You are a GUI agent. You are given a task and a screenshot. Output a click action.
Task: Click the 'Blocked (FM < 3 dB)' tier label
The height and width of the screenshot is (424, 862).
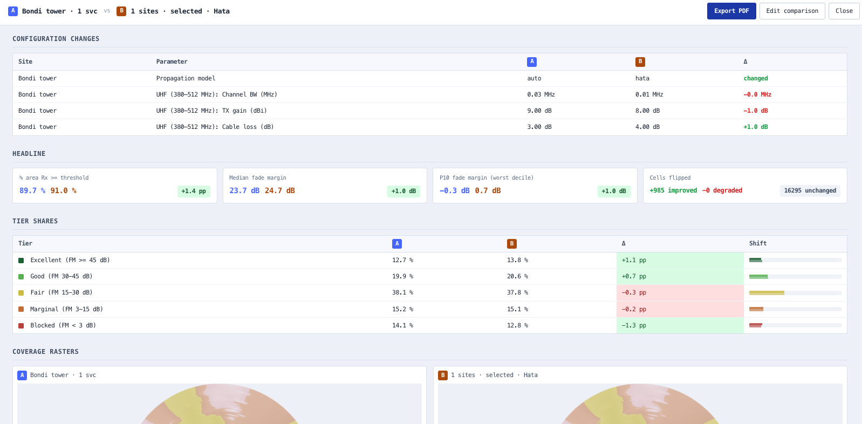[x=63, y=325]
